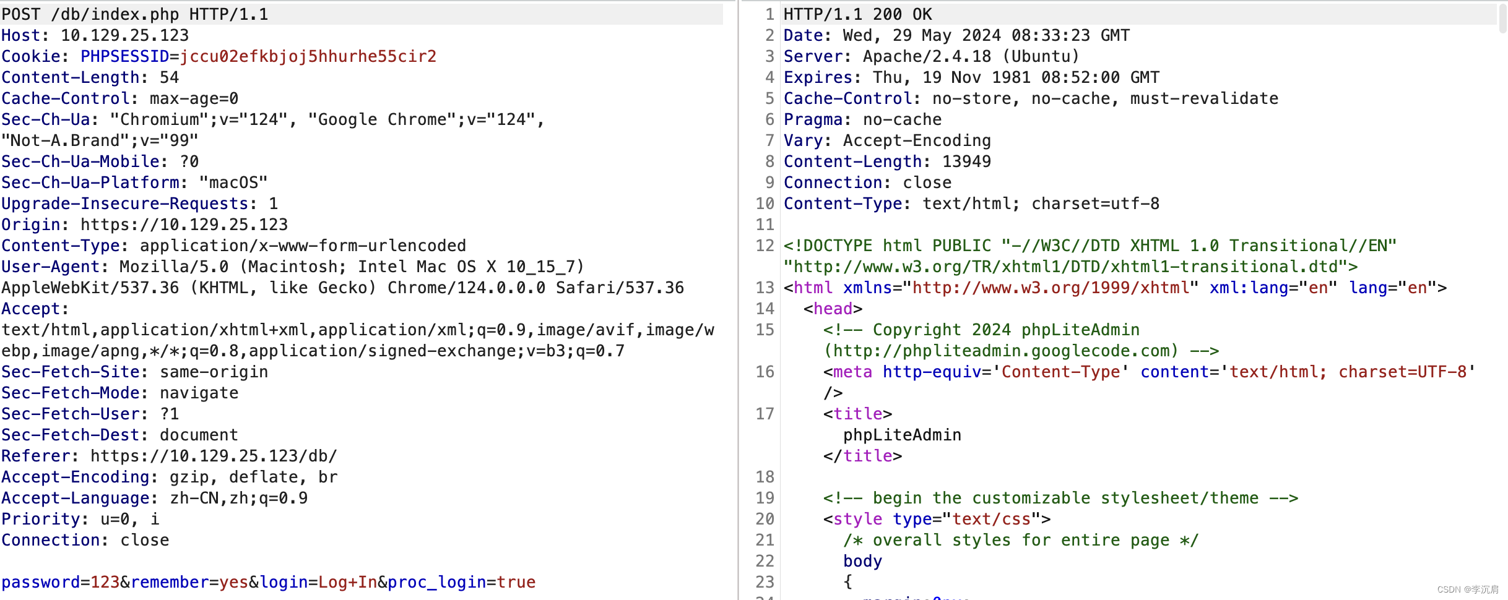Click the request Connection: close line

tap(85, 540)
